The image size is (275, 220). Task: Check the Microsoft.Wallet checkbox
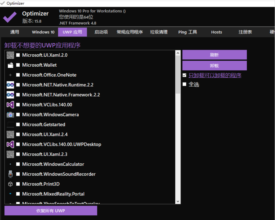tap(18, 65)
